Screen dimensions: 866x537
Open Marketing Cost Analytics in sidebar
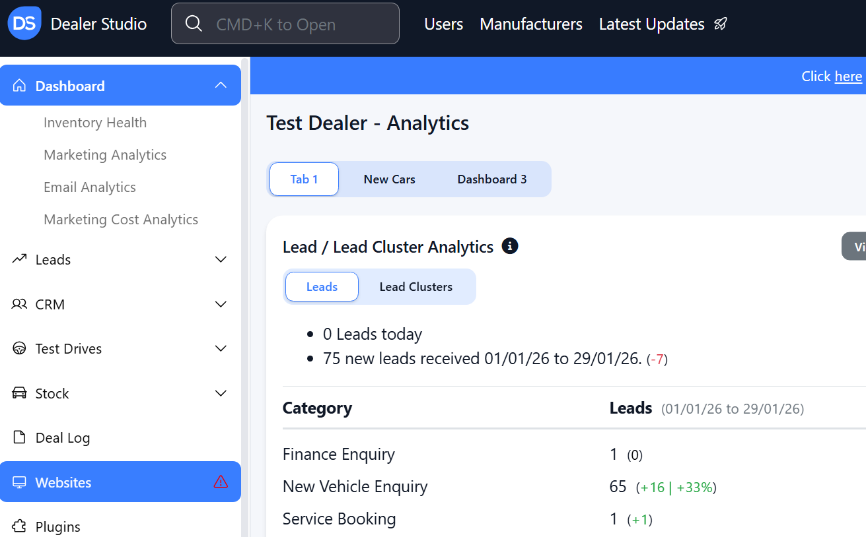click(121, 220)
